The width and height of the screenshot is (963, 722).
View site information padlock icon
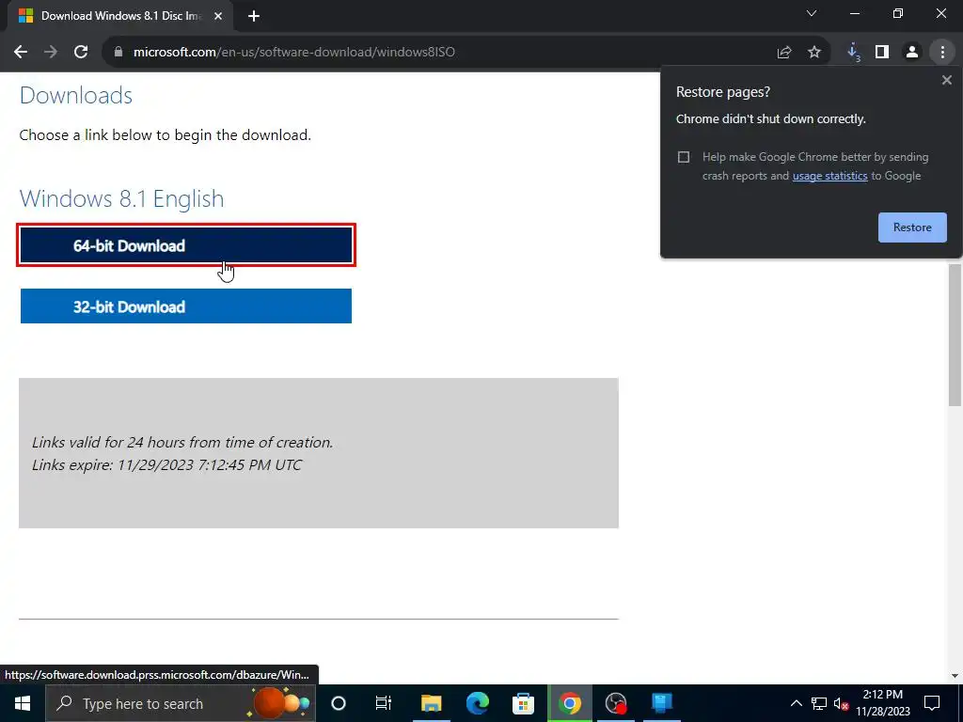coord(118,53)
